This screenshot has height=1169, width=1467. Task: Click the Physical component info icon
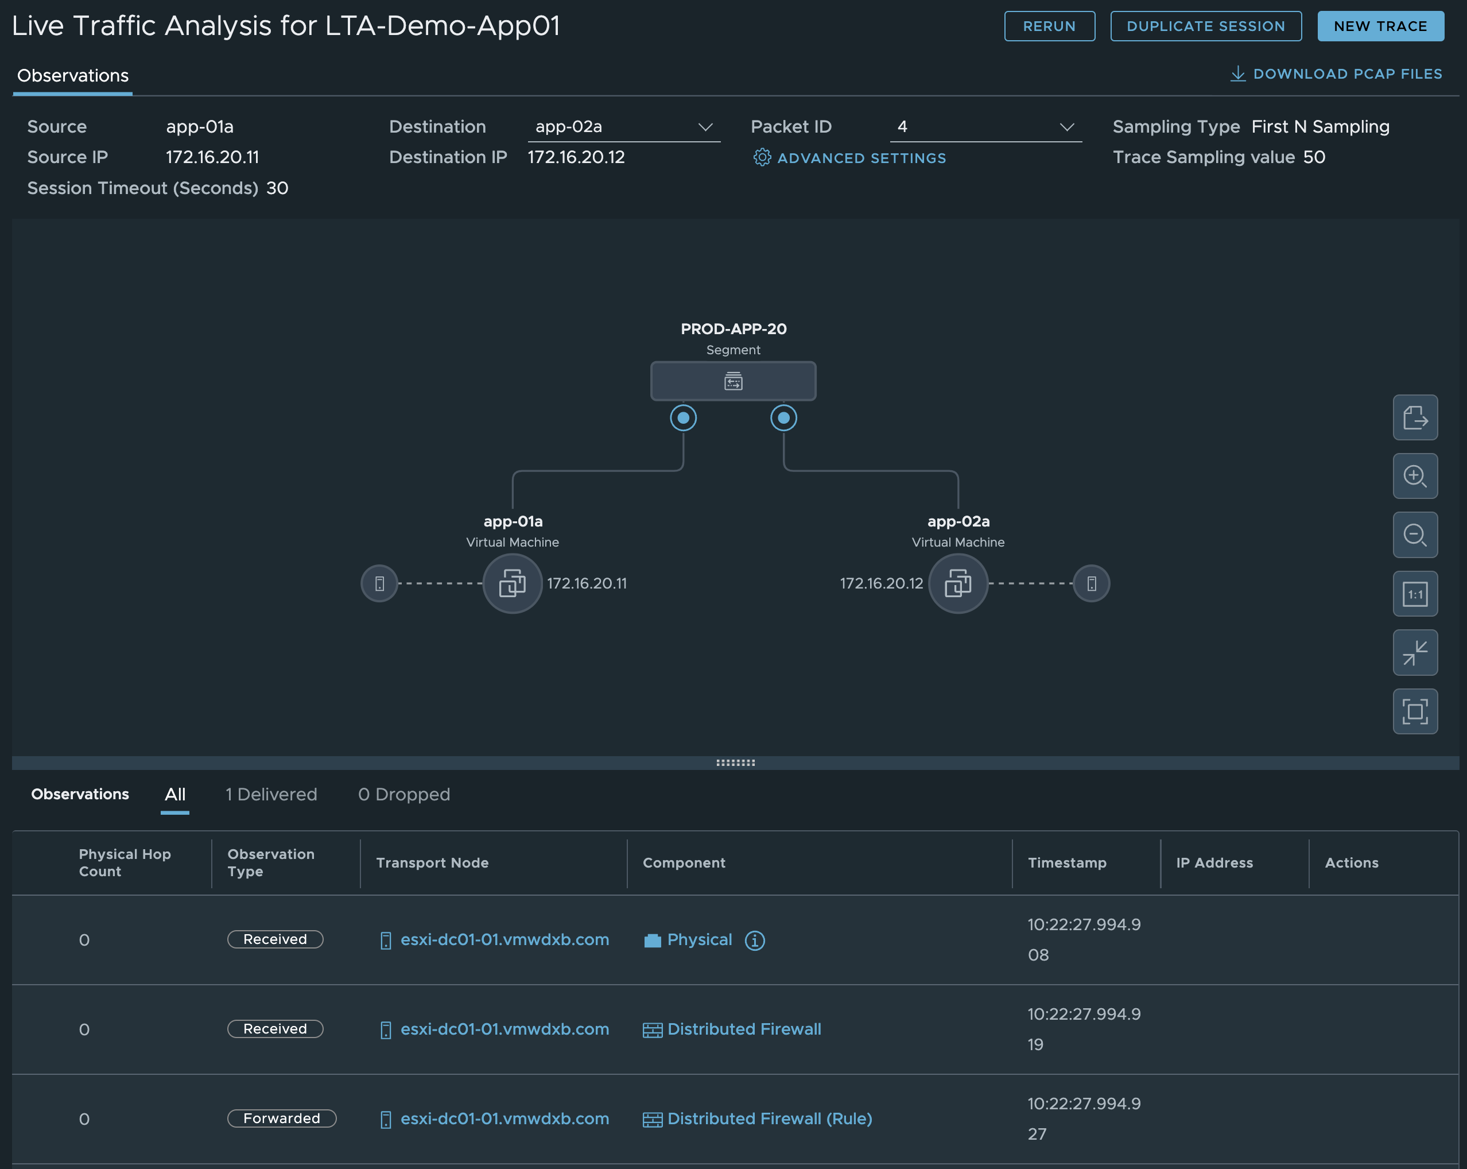[x=755, y=940]
